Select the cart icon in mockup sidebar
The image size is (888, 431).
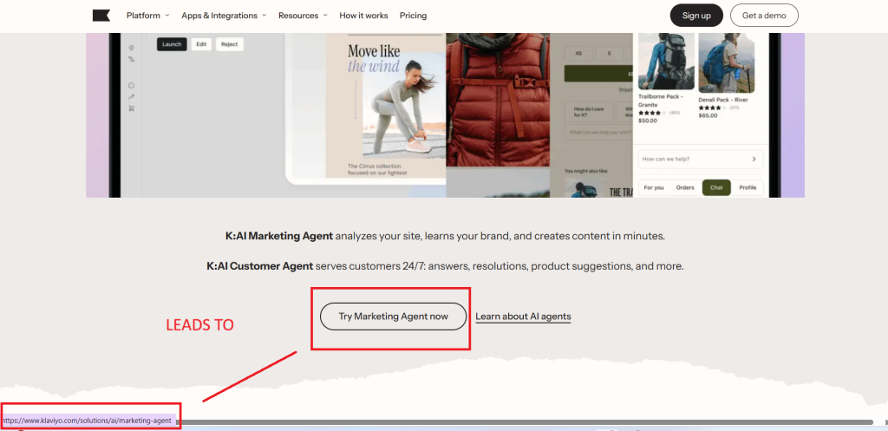click(132, 108)
